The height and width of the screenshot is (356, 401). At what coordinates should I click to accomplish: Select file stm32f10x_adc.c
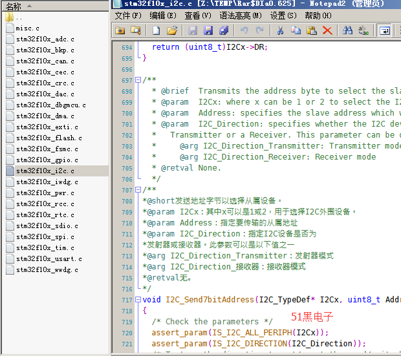pyautogui.click(x=45, y=39)
